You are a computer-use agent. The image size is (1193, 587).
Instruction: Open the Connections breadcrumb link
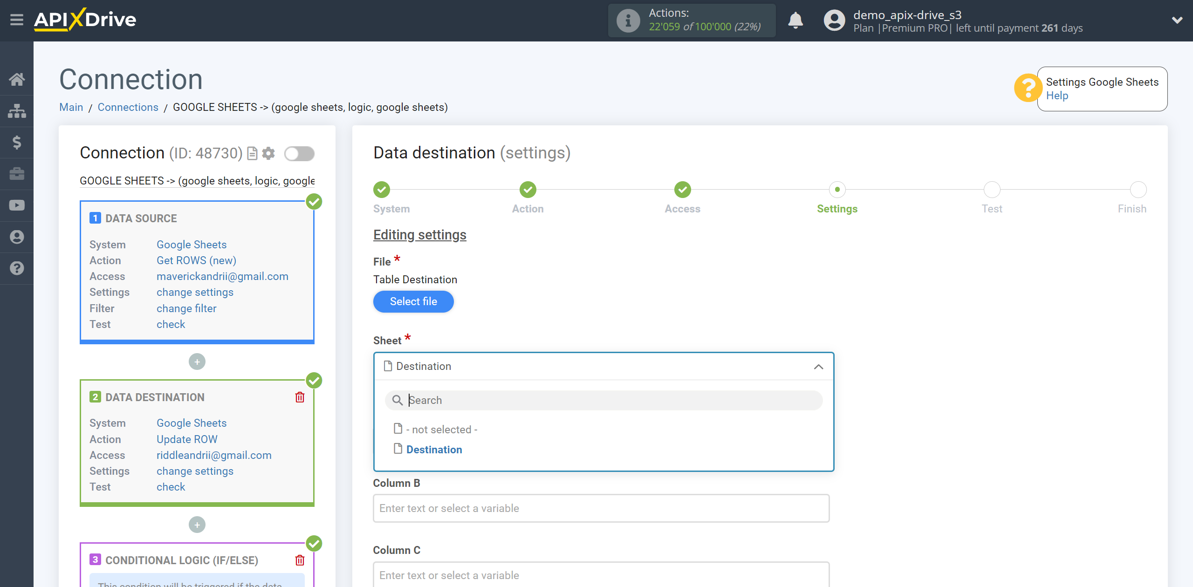(x=128, y=107)
